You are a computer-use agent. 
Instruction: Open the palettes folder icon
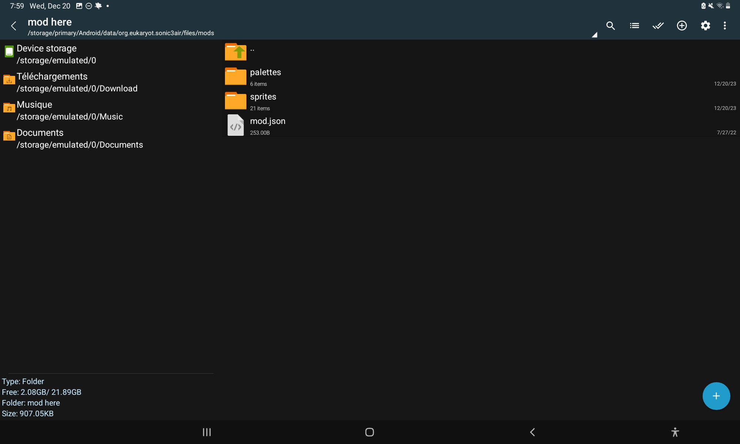click(x=236, y=76)
